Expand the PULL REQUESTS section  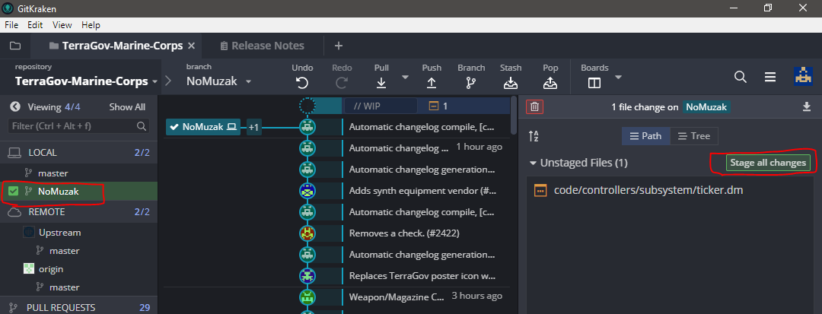(x=78, y=308)
